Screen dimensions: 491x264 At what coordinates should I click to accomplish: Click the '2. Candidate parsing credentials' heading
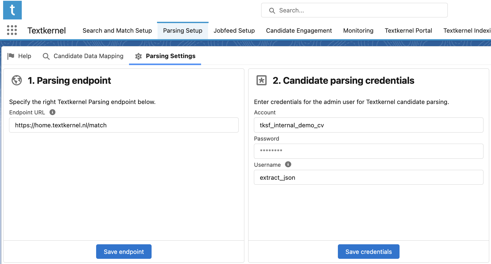(343, 80)
